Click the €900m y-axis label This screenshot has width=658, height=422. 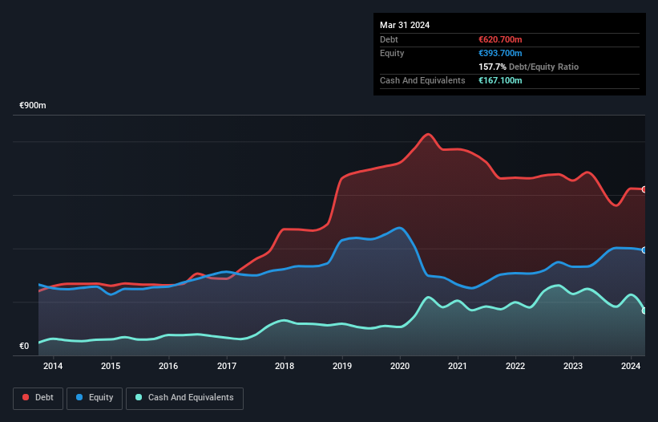pos(33,105)
